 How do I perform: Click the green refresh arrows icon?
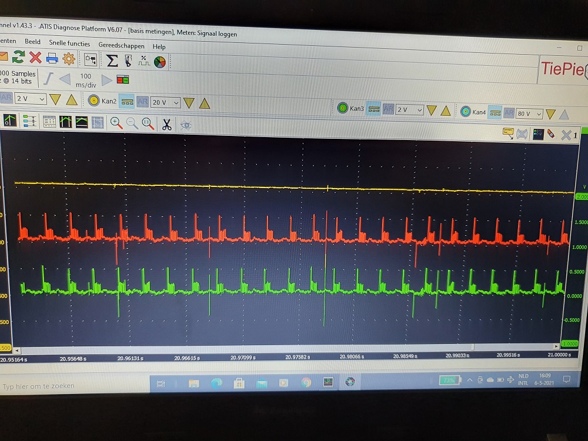(18, 57)
